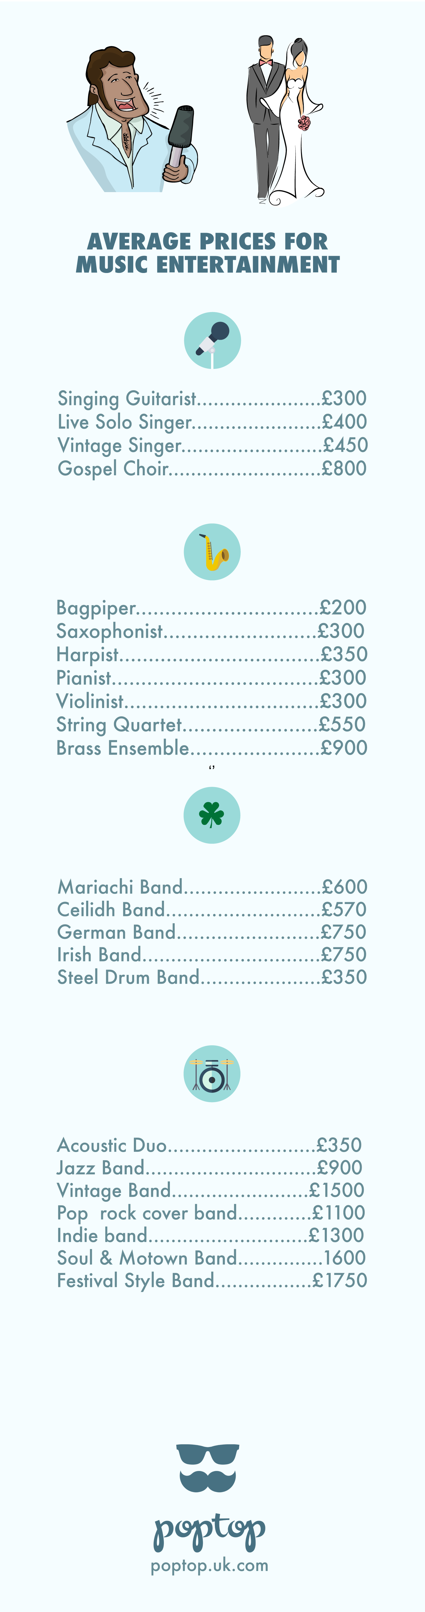The height and width of the screenshot is (1612, 425).
Task: Click the bride and groom illustration
Action: tap(284, 119)
